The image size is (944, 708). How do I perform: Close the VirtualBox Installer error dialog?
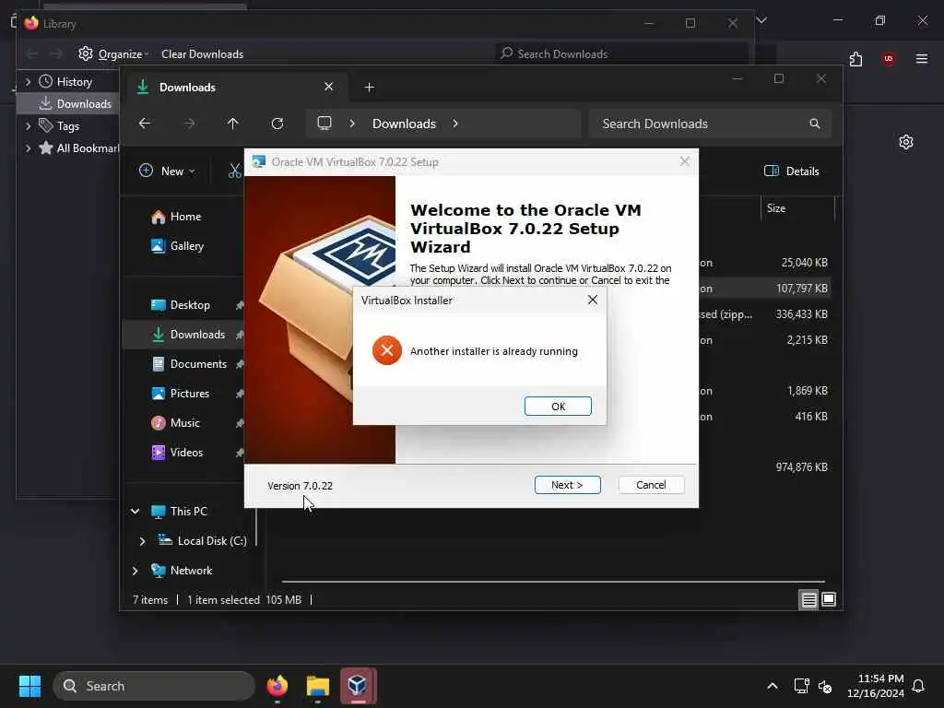point(593,300)
